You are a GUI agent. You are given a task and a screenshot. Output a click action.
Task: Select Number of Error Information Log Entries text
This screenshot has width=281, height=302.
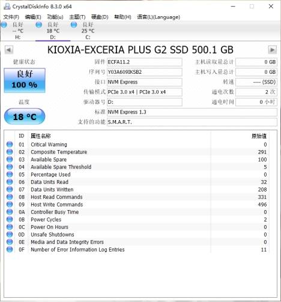coord(77,249)
